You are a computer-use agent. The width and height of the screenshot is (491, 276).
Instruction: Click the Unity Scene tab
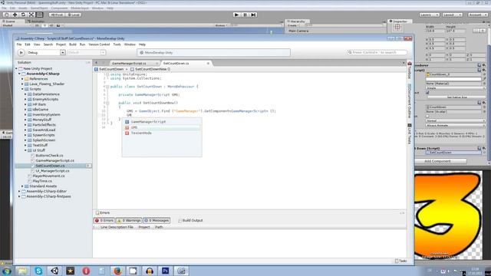pyautogui.click(x=9, y=21)
